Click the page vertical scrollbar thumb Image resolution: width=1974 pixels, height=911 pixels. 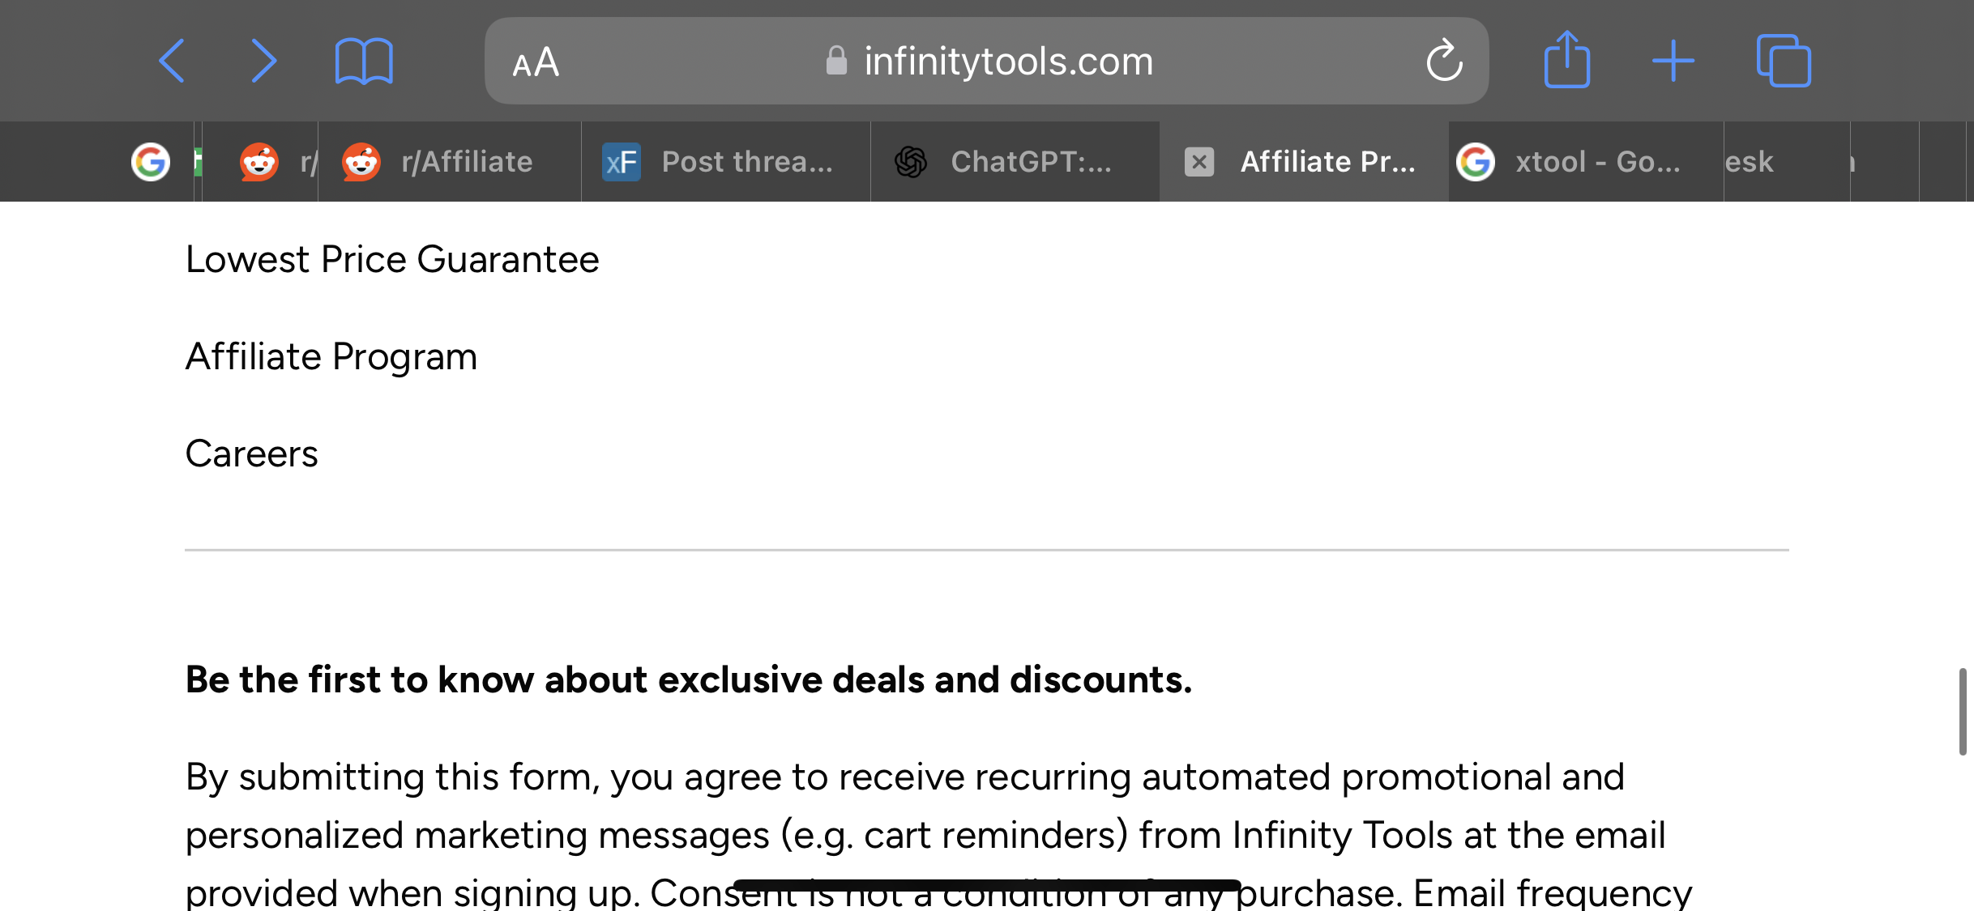[1962, 712]
